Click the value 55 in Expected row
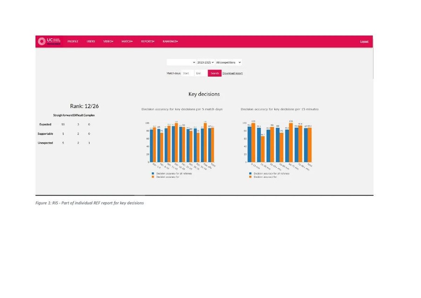Image resolution: width=421 pixels, height=298 pixels. click(x=63, y=124)
